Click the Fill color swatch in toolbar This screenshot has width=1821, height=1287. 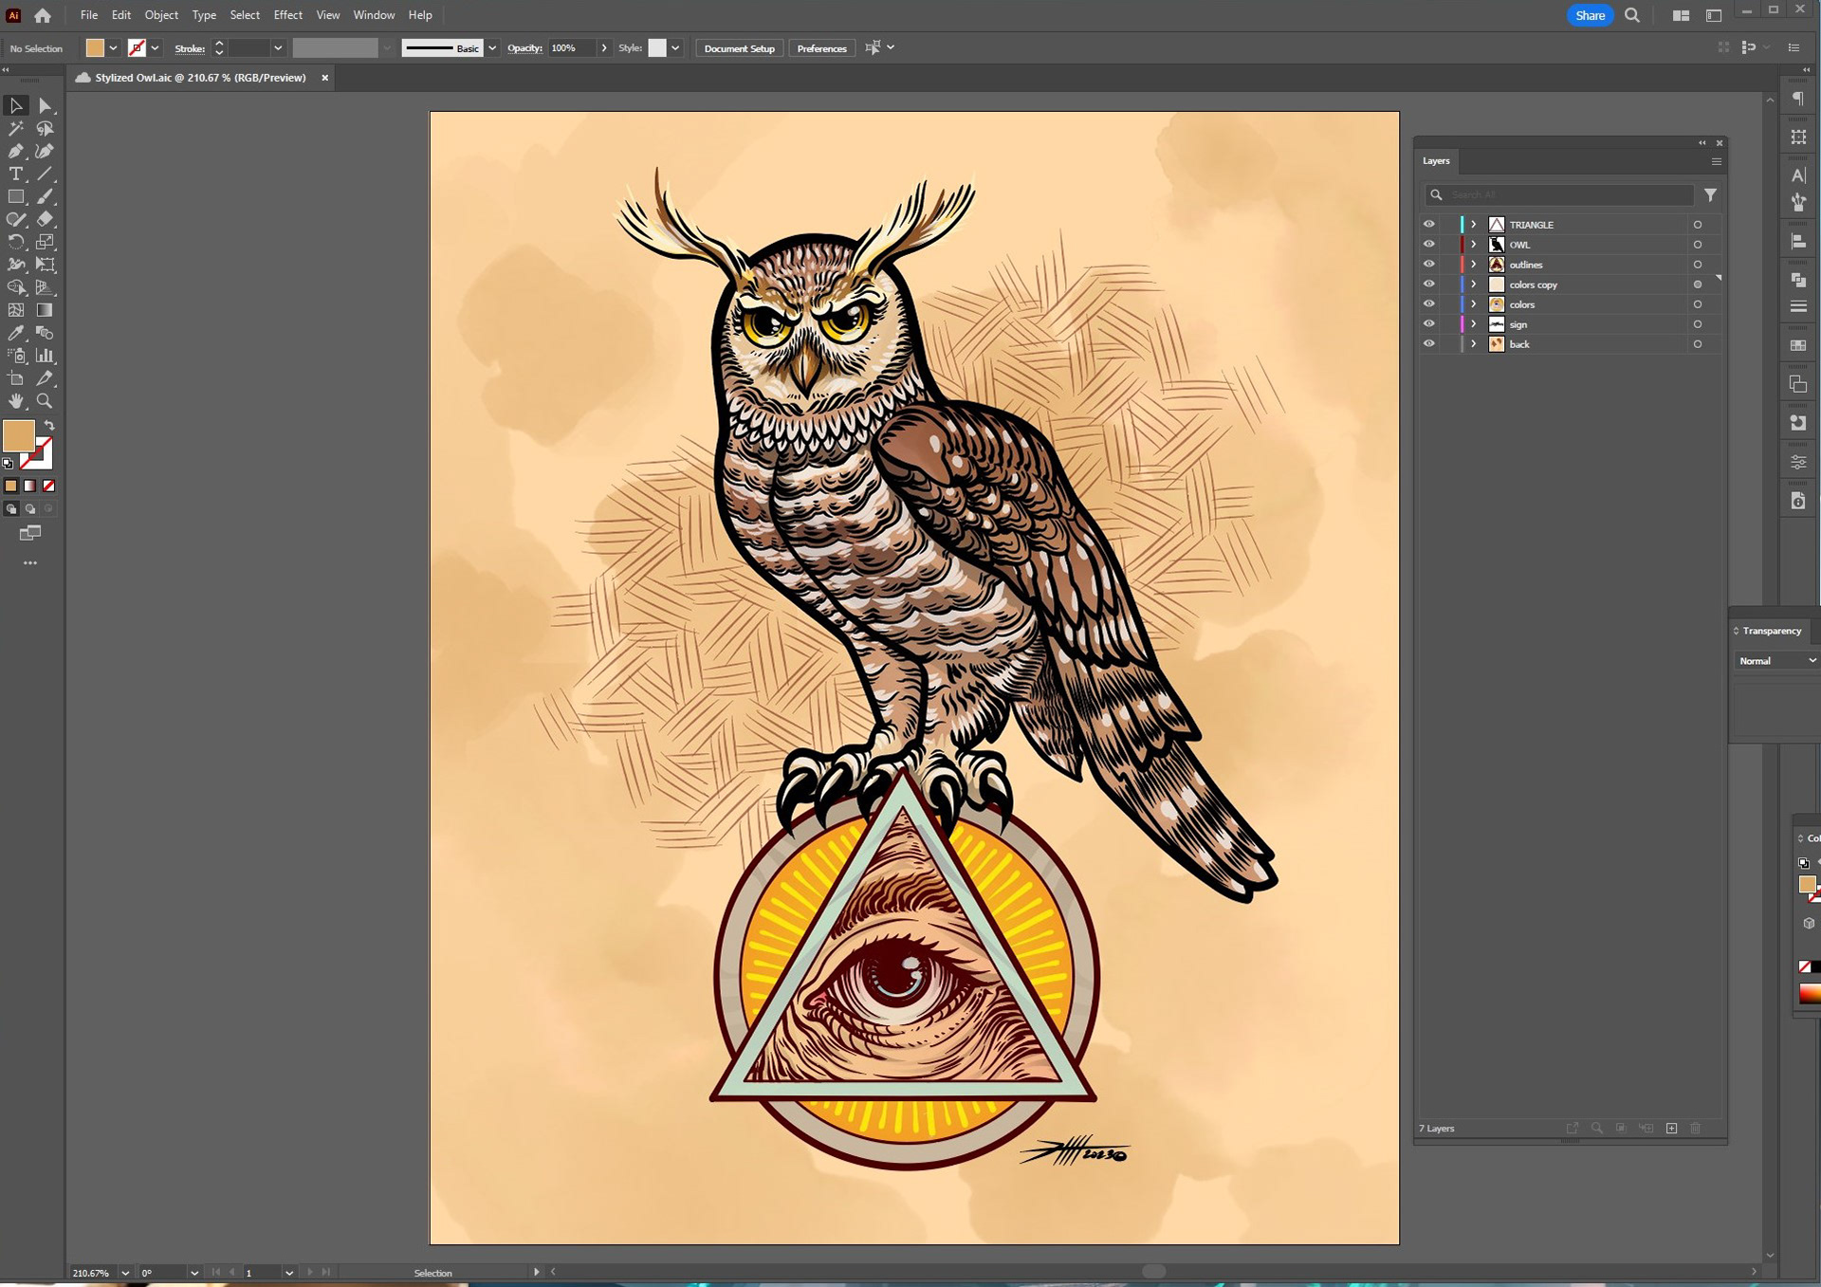pos(18,436)
